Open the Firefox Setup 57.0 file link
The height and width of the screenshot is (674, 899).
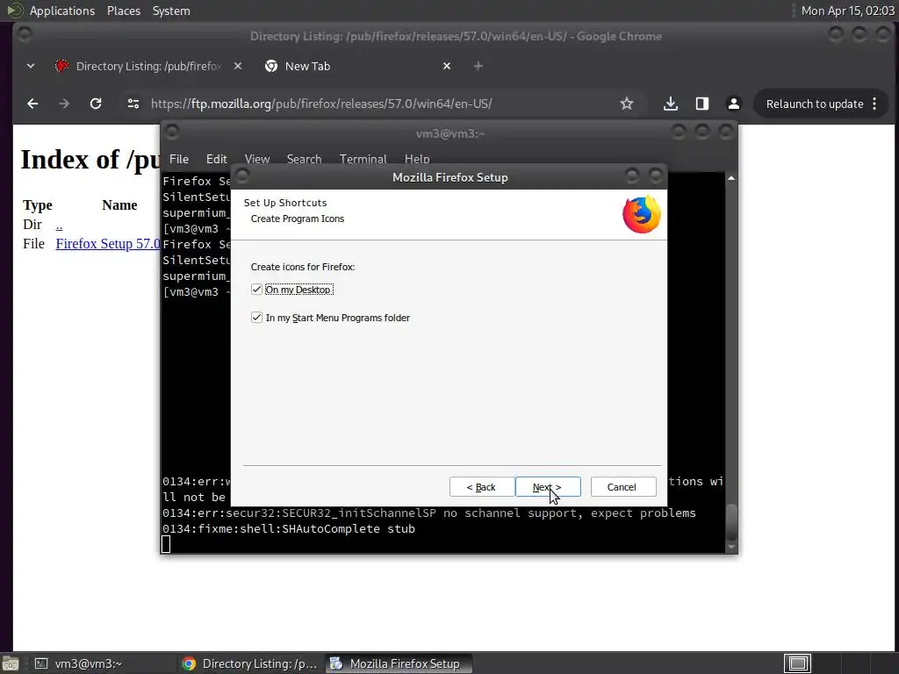tap(108, 244)
